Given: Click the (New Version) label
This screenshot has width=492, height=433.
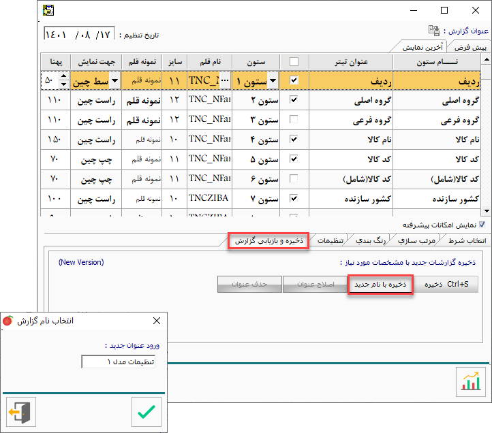Looking at the screenshot, I should (81, 262).
